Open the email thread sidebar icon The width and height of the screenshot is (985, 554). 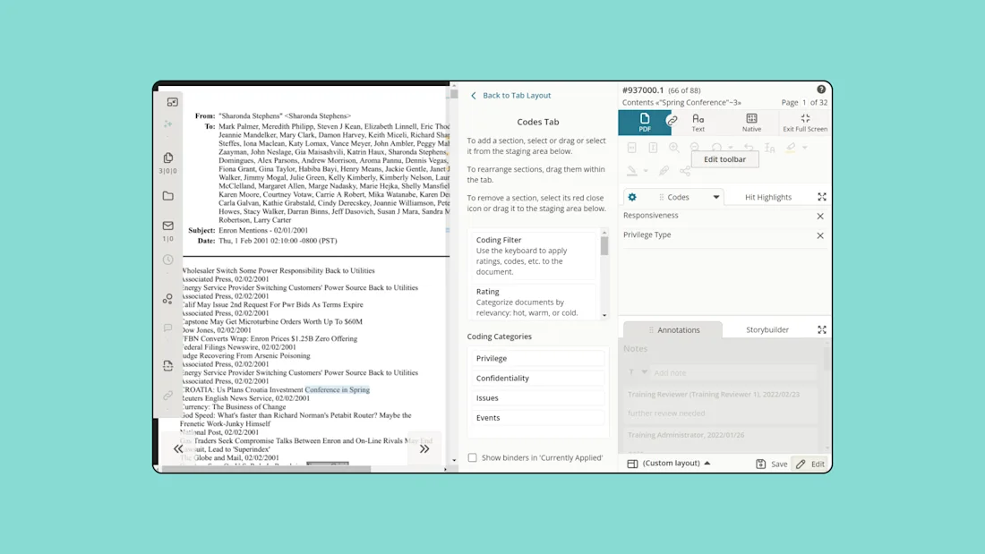click(x=167, y=226)
